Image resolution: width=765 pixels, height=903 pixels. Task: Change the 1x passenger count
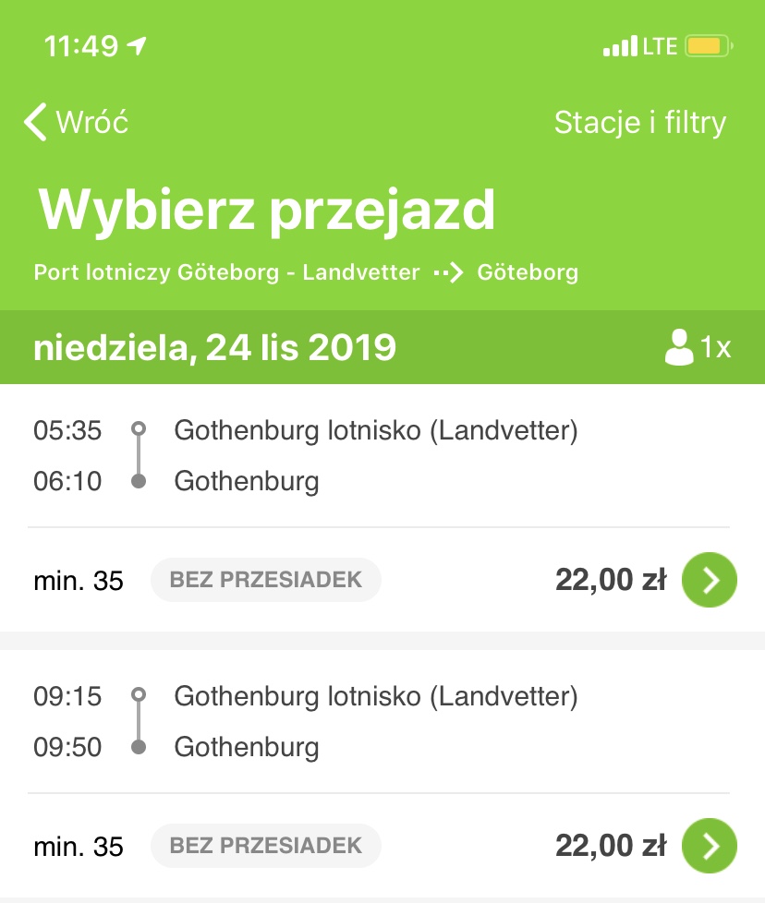point(715,347)
